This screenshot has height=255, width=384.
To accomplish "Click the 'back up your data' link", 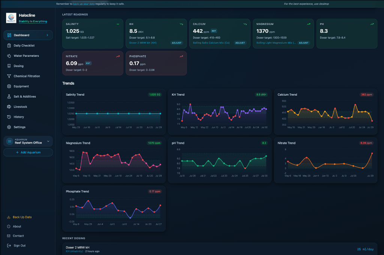I will pos(84,4).
